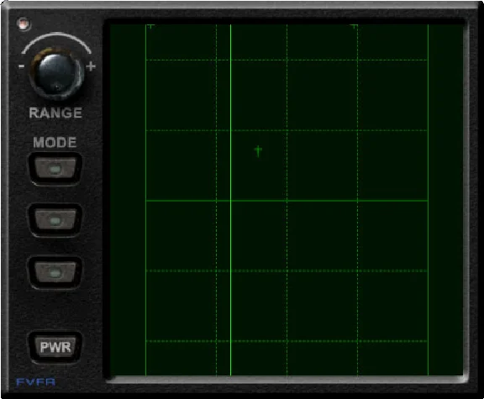The image size is (484, 399).
Task: Push the third MODE button
Action: point(55,273)
